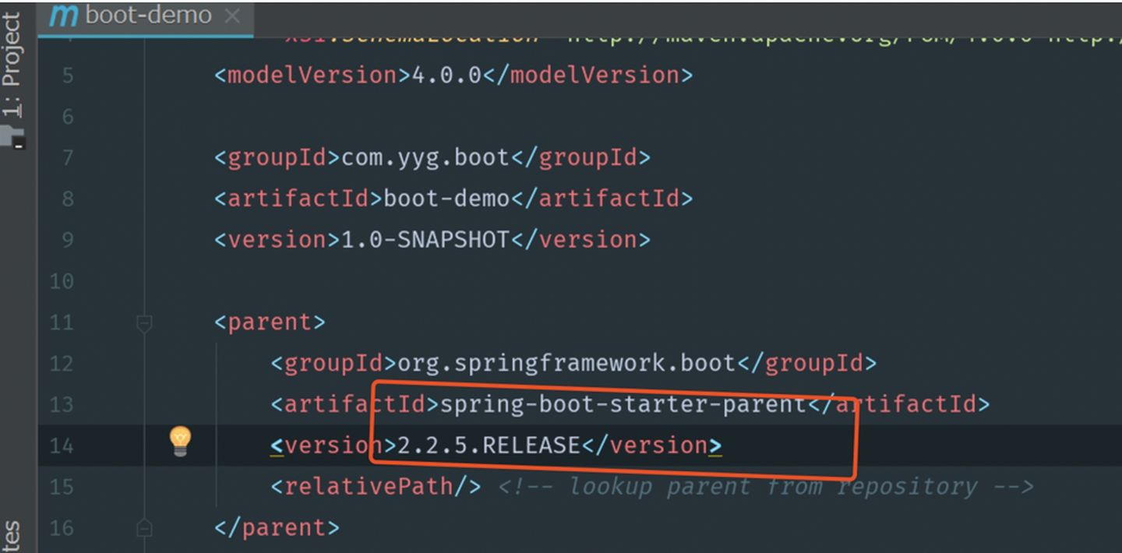Screen dimensions: 1122x553
Task: Click the fold marker at line 16
Action: point(144,528)
